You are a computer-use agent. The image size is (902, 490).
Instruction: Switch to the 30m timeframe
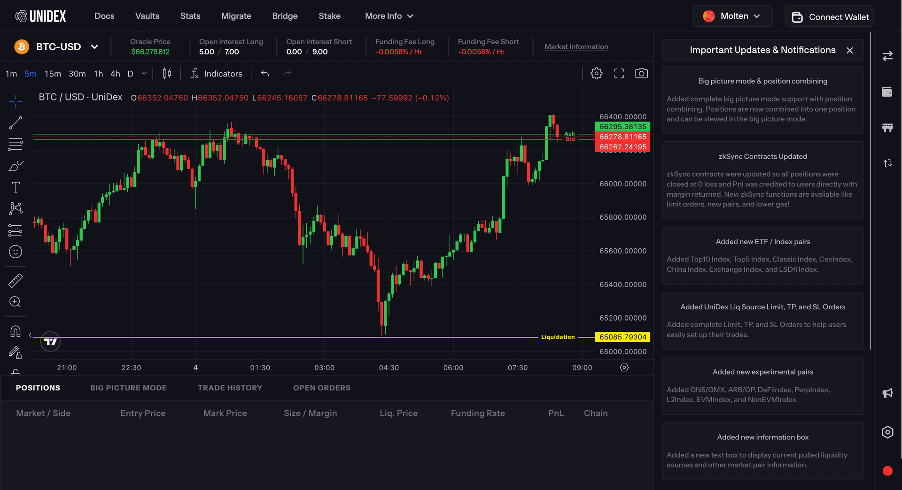(x=77, y=74)
